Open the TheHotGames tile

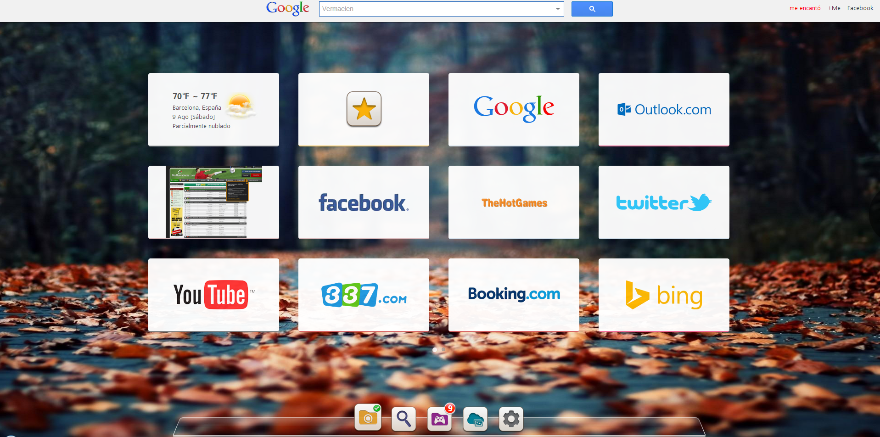[514, 202]
